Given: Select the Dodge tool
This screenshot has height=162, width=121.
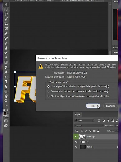Looking at the screenshot, I should [6, 72].
